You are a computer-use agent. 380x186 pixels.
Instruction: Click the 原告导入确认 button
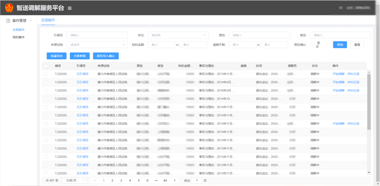[x=106, y=56]
